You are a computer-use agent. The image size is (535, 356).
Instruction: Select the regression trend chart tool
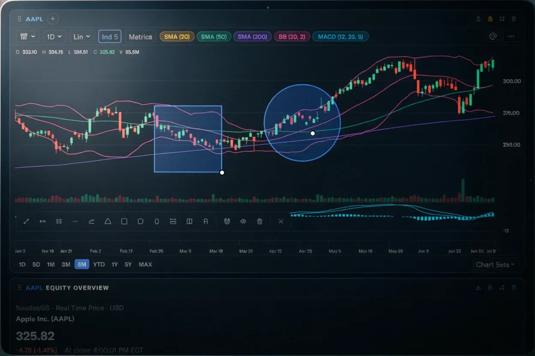(91, 221)
